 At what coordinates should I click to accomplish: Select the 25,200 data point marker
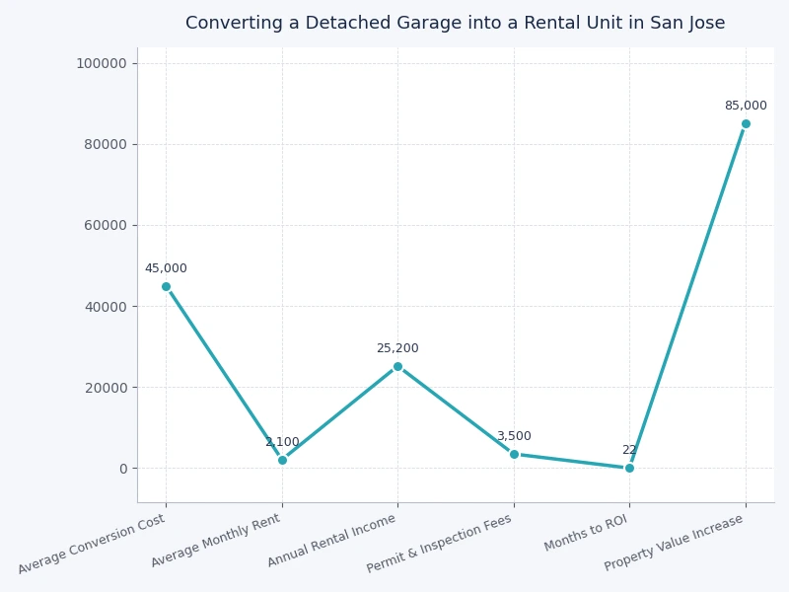[x=397, y=366]
